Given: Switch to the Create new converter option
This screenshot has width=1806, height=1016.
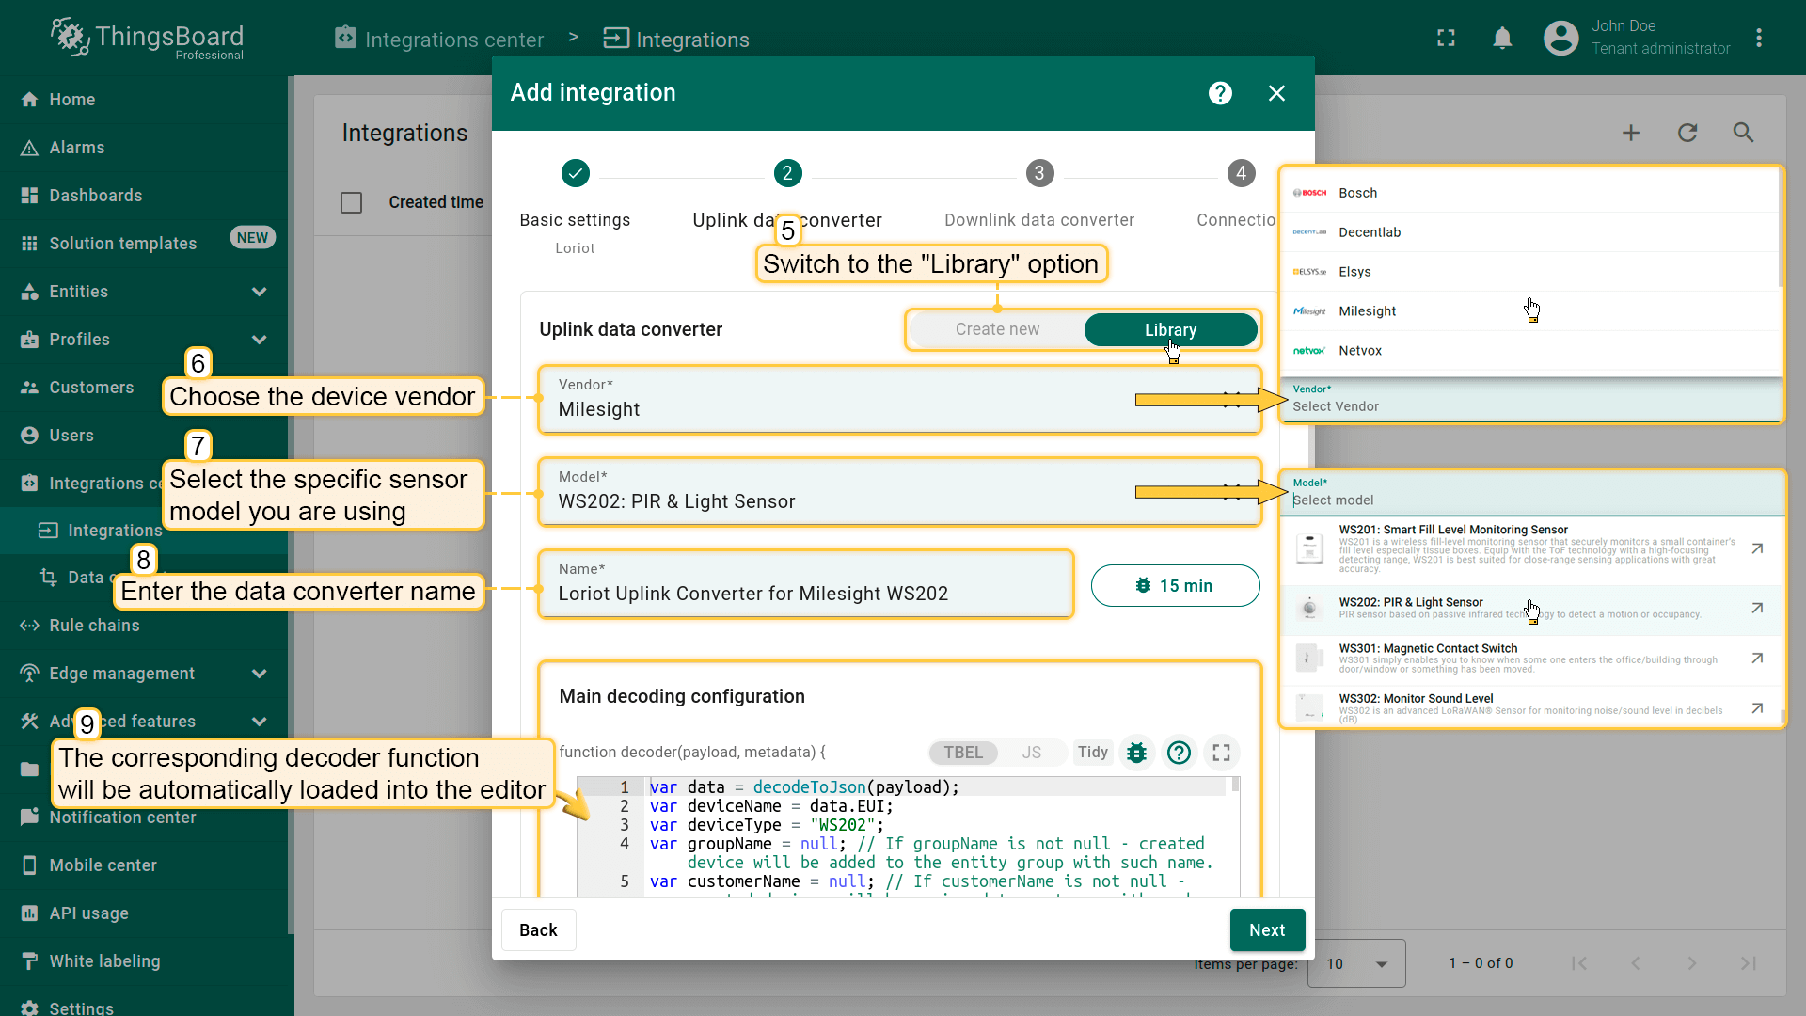Looking at the screenshot, I should 997,329.
